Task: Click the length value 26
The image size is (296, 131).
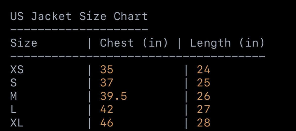Action: [x=204, y=96]
